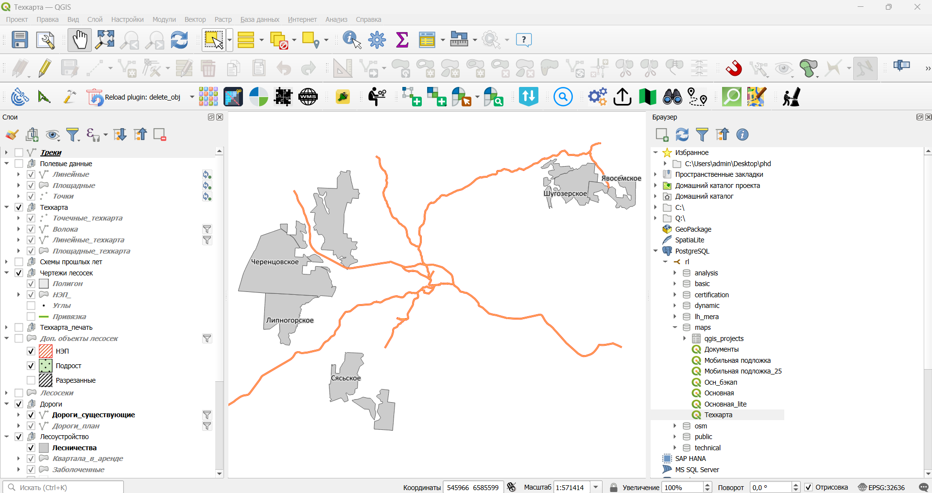Open the Растр menu

pos(223,19)
